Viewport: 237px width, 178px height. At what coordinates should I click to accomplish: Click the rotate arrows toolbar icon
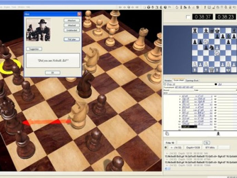[177, 7]
